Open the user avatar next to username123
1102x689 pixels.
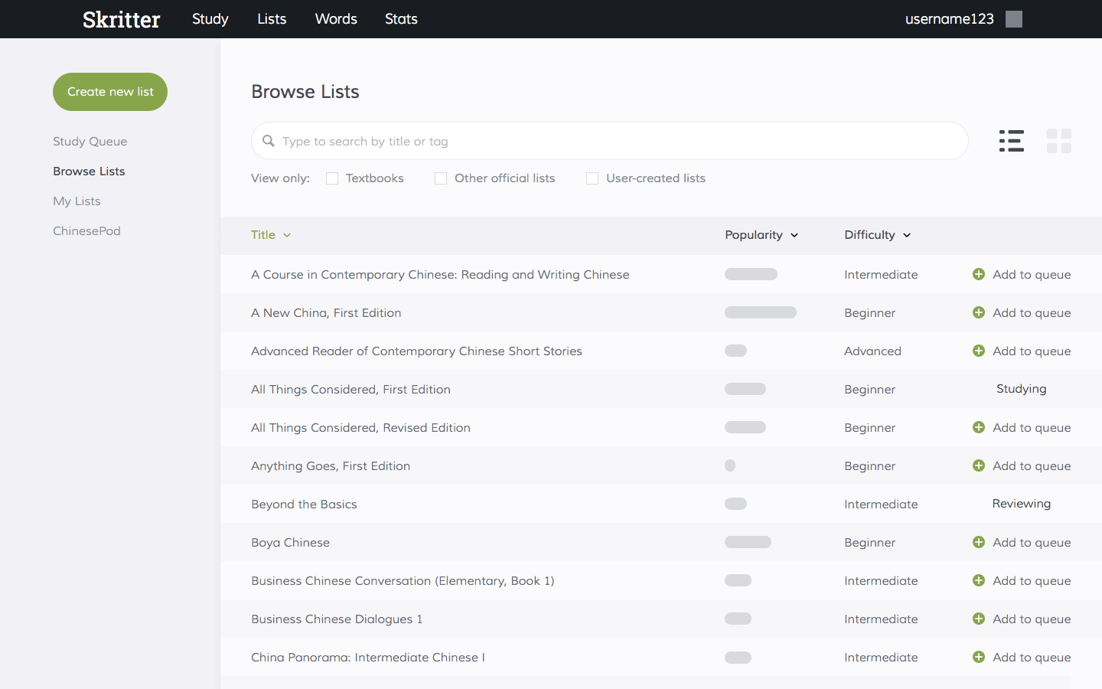(1014, 19)
